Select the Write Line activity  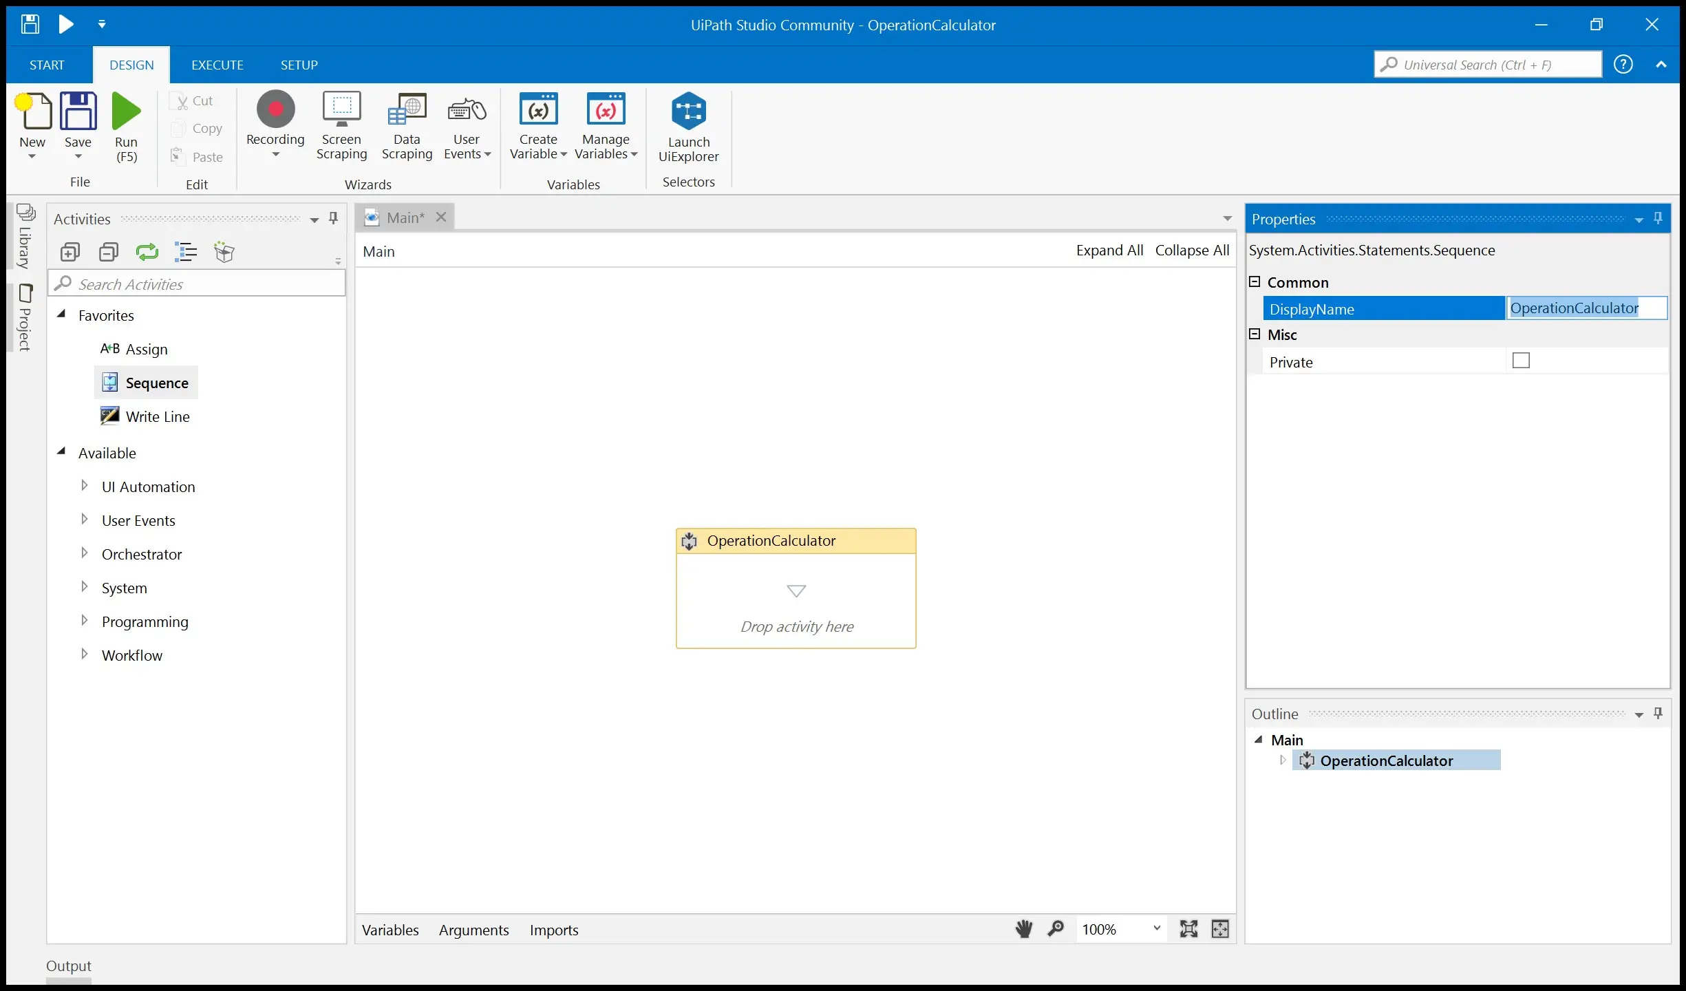pos(146,416)
